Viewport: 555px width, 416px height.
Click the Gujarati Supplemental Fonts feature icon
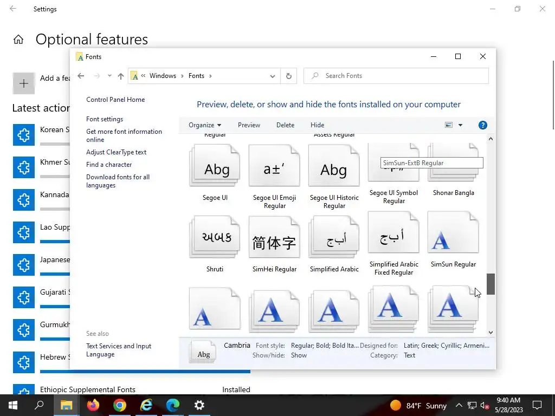click(24, 297)
